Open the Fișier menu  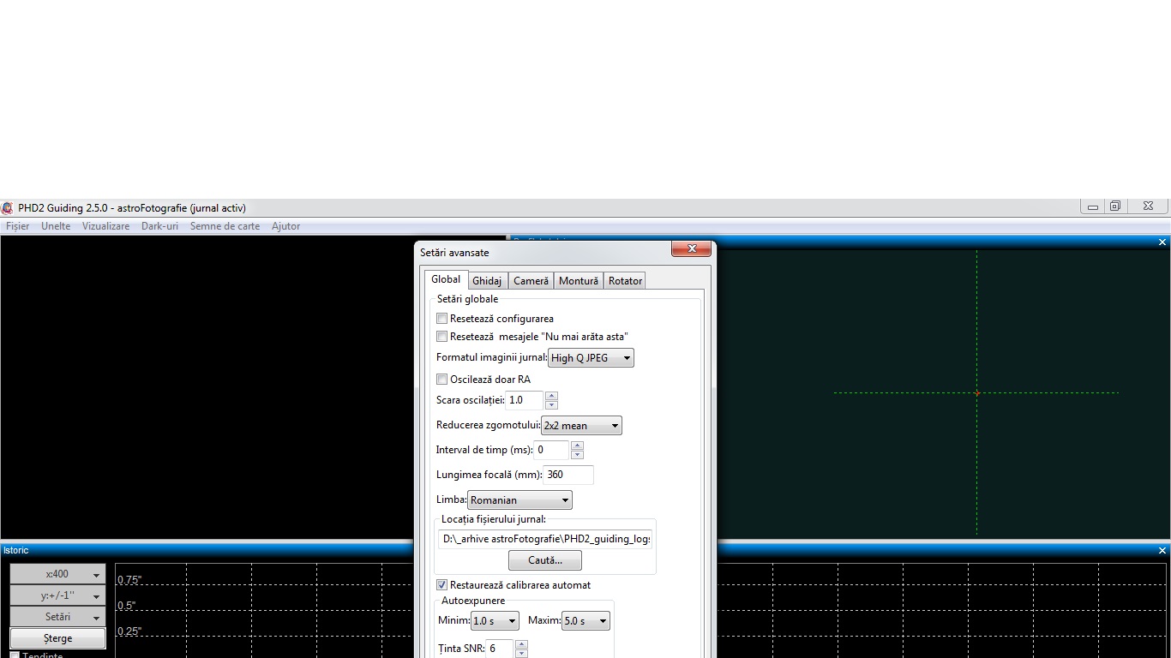pos(18,226)
